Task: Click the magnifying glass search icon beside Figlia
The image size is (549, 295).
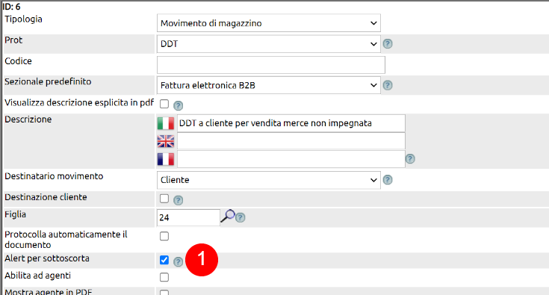Action: (x=228, y=216)
